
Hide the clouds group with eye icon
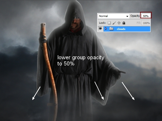coord(100,29)
